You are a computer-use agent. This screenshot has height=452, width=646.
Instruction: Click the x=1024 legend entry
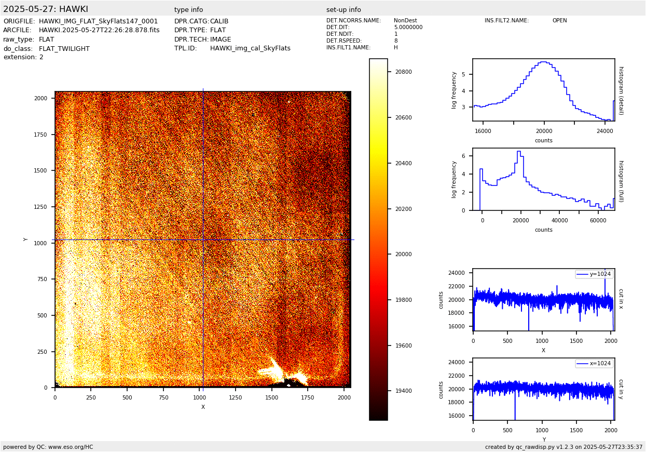[x=594, y=364]
